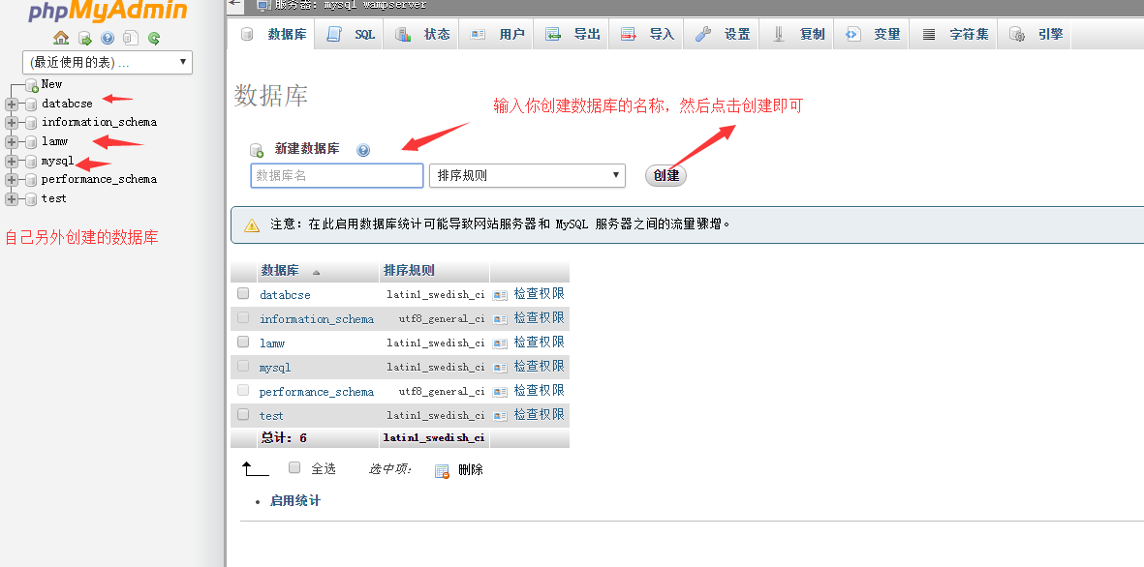Open the 设置 settings tab
The height and width of the screenshot is (567, 1144).
click(722, 34)
